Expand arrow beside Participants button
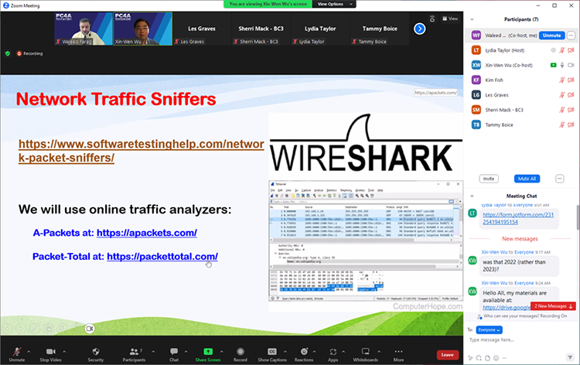 (x=153, y=351)
